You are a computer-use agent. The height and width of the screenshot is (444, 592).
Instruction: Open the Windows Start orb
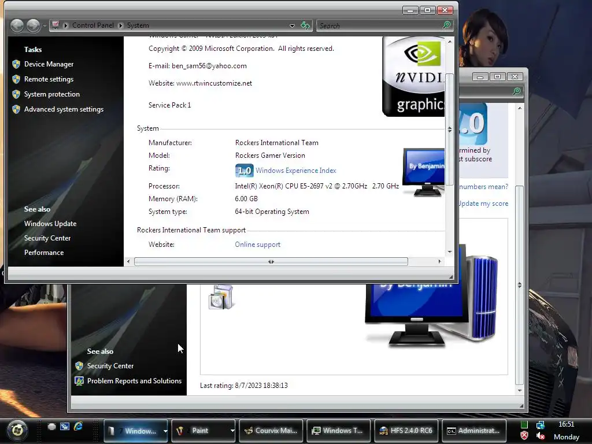click(x=17, y=430)
